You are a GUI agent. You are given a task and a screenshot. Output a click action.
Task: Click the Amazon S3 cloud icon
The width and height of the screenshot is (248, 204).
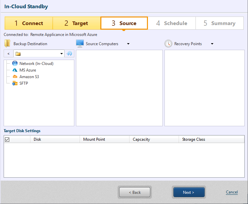point(15,77)
